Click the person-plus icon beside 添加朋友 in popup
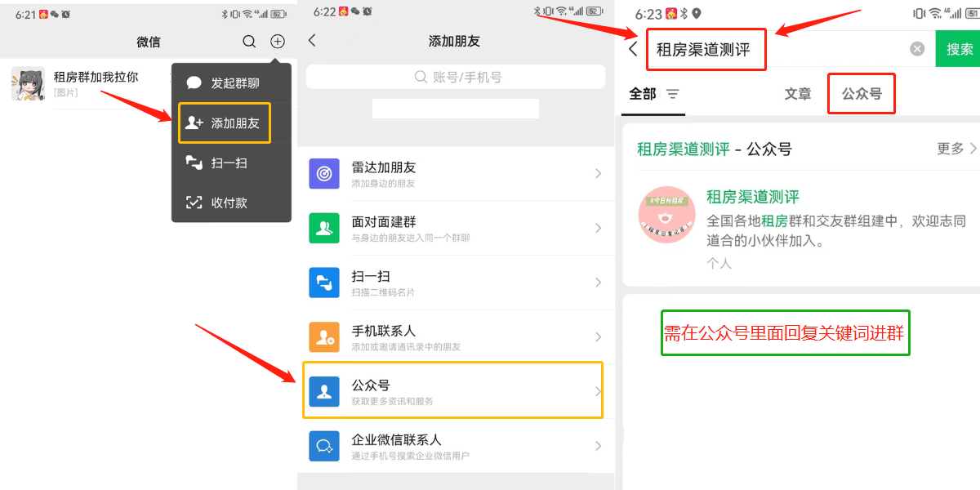Viewport: 980px width, 490px height. [194, 122]
